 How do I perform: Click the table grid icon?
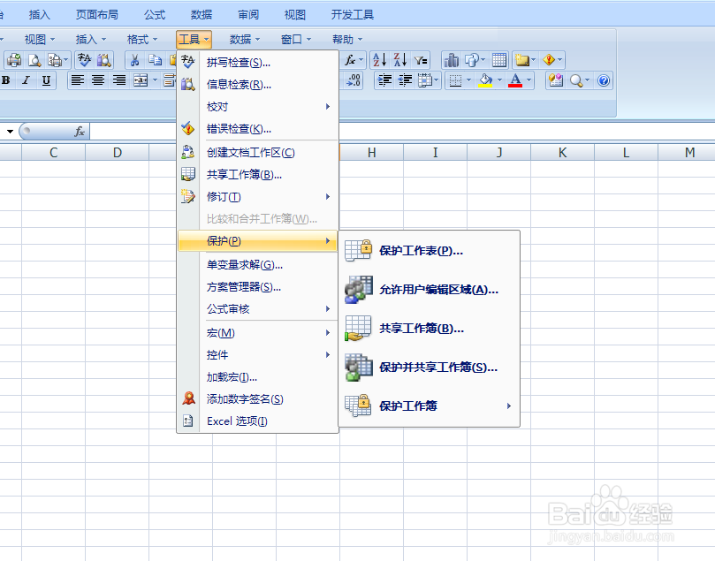pyautogui.click(x=499, y=60)
